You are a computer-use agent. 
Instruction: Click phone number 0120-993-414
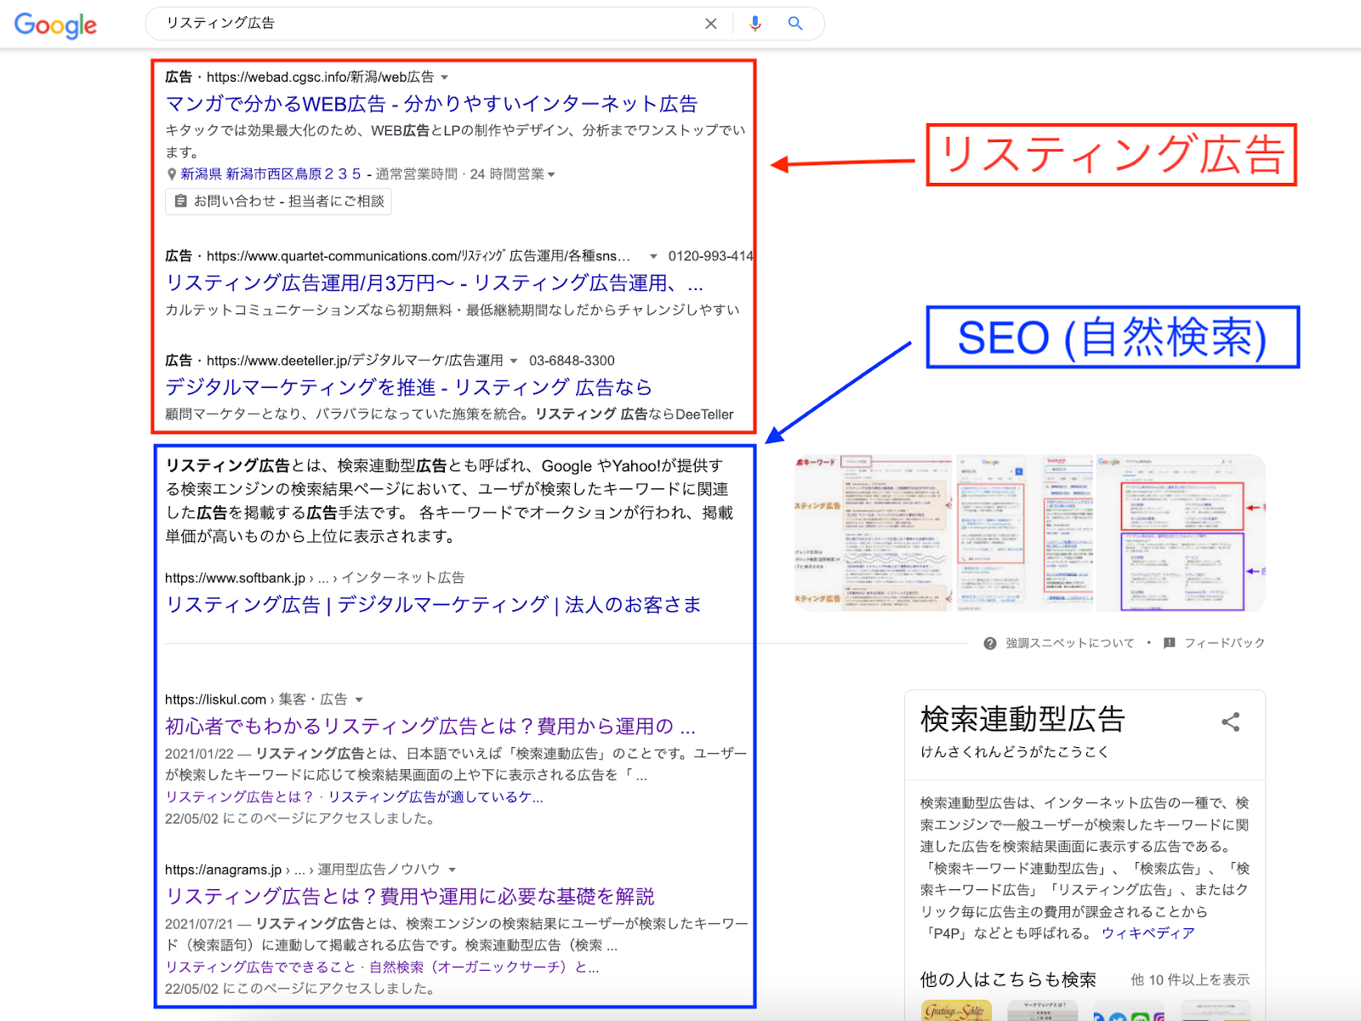point(711,256)
